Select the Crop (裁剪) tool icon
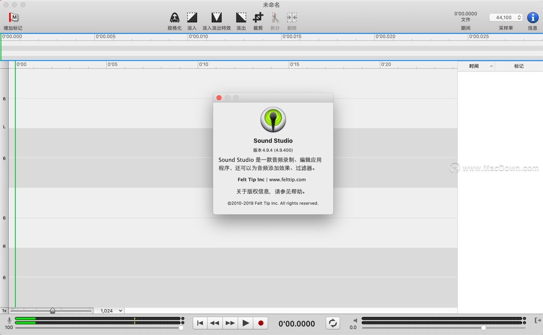Viewport: 543px width, 335px height. 258,18
